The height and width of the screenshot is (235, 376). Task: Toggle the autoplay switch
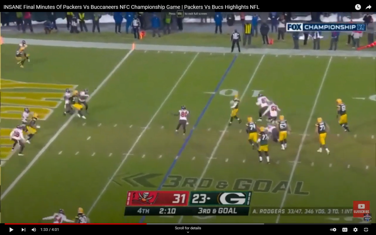(x=333, y=230)
